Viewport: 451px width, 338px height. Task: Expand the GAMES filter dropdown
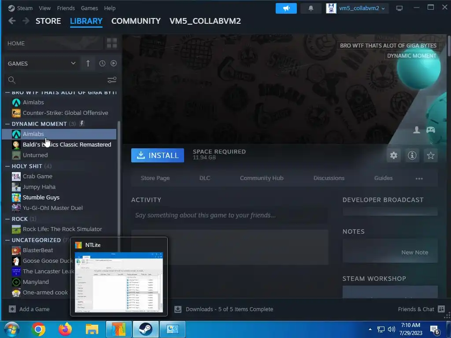[41, 63]
